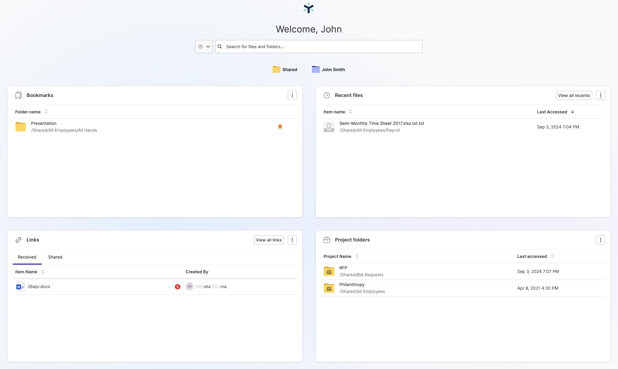618x369 pixels.
Task: Click the red S badge icon
Action: (177, 287)
